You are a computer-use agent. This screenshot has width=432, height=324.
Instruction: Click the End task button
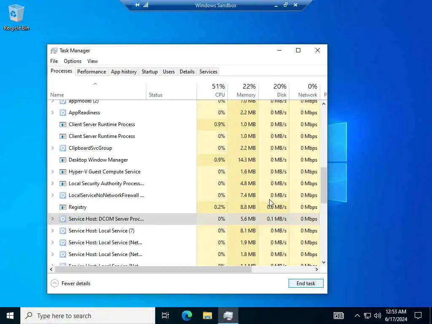(x=306, y=283)
